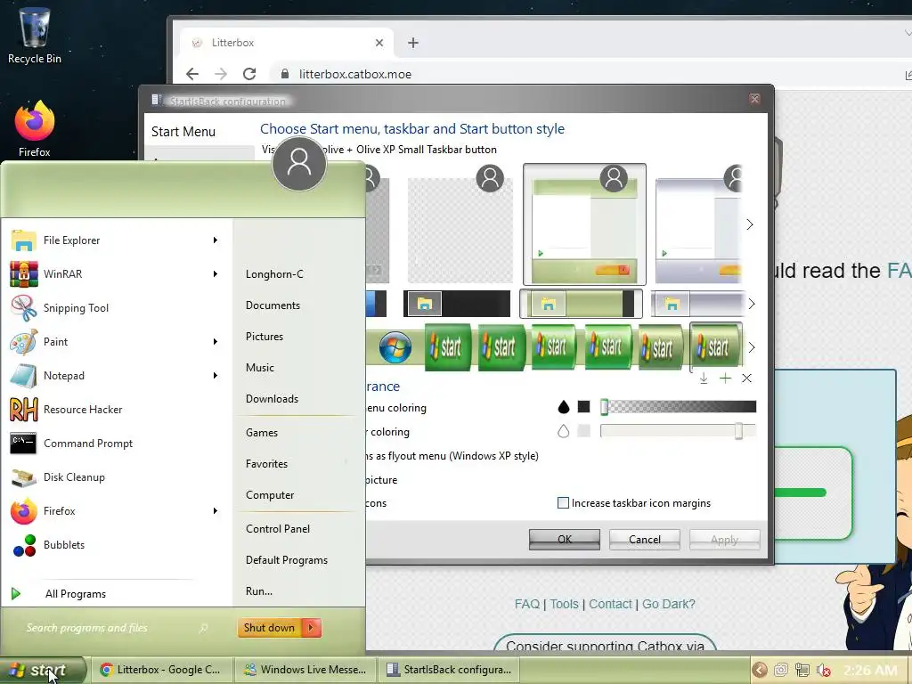Click the Shut down button
Image resolution: width=912 pixels, height=684 pixels.
(x=270, y=628)
